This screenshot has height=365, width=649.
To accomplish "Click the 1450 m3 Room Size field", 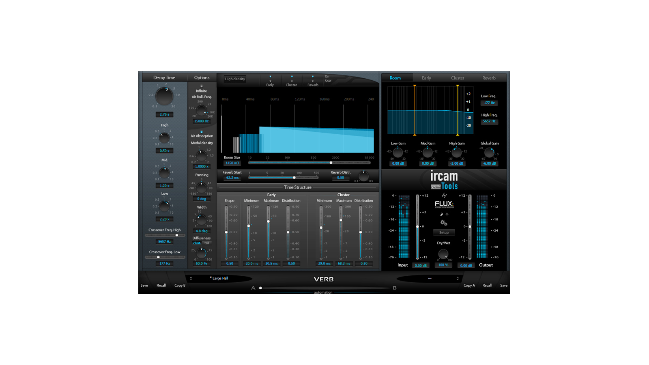I will coord(232,163).
